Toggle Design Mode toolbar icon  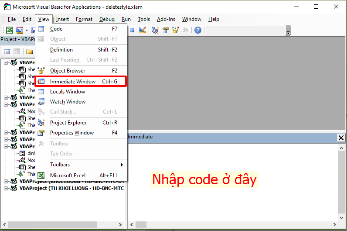[x=142, y=30]
